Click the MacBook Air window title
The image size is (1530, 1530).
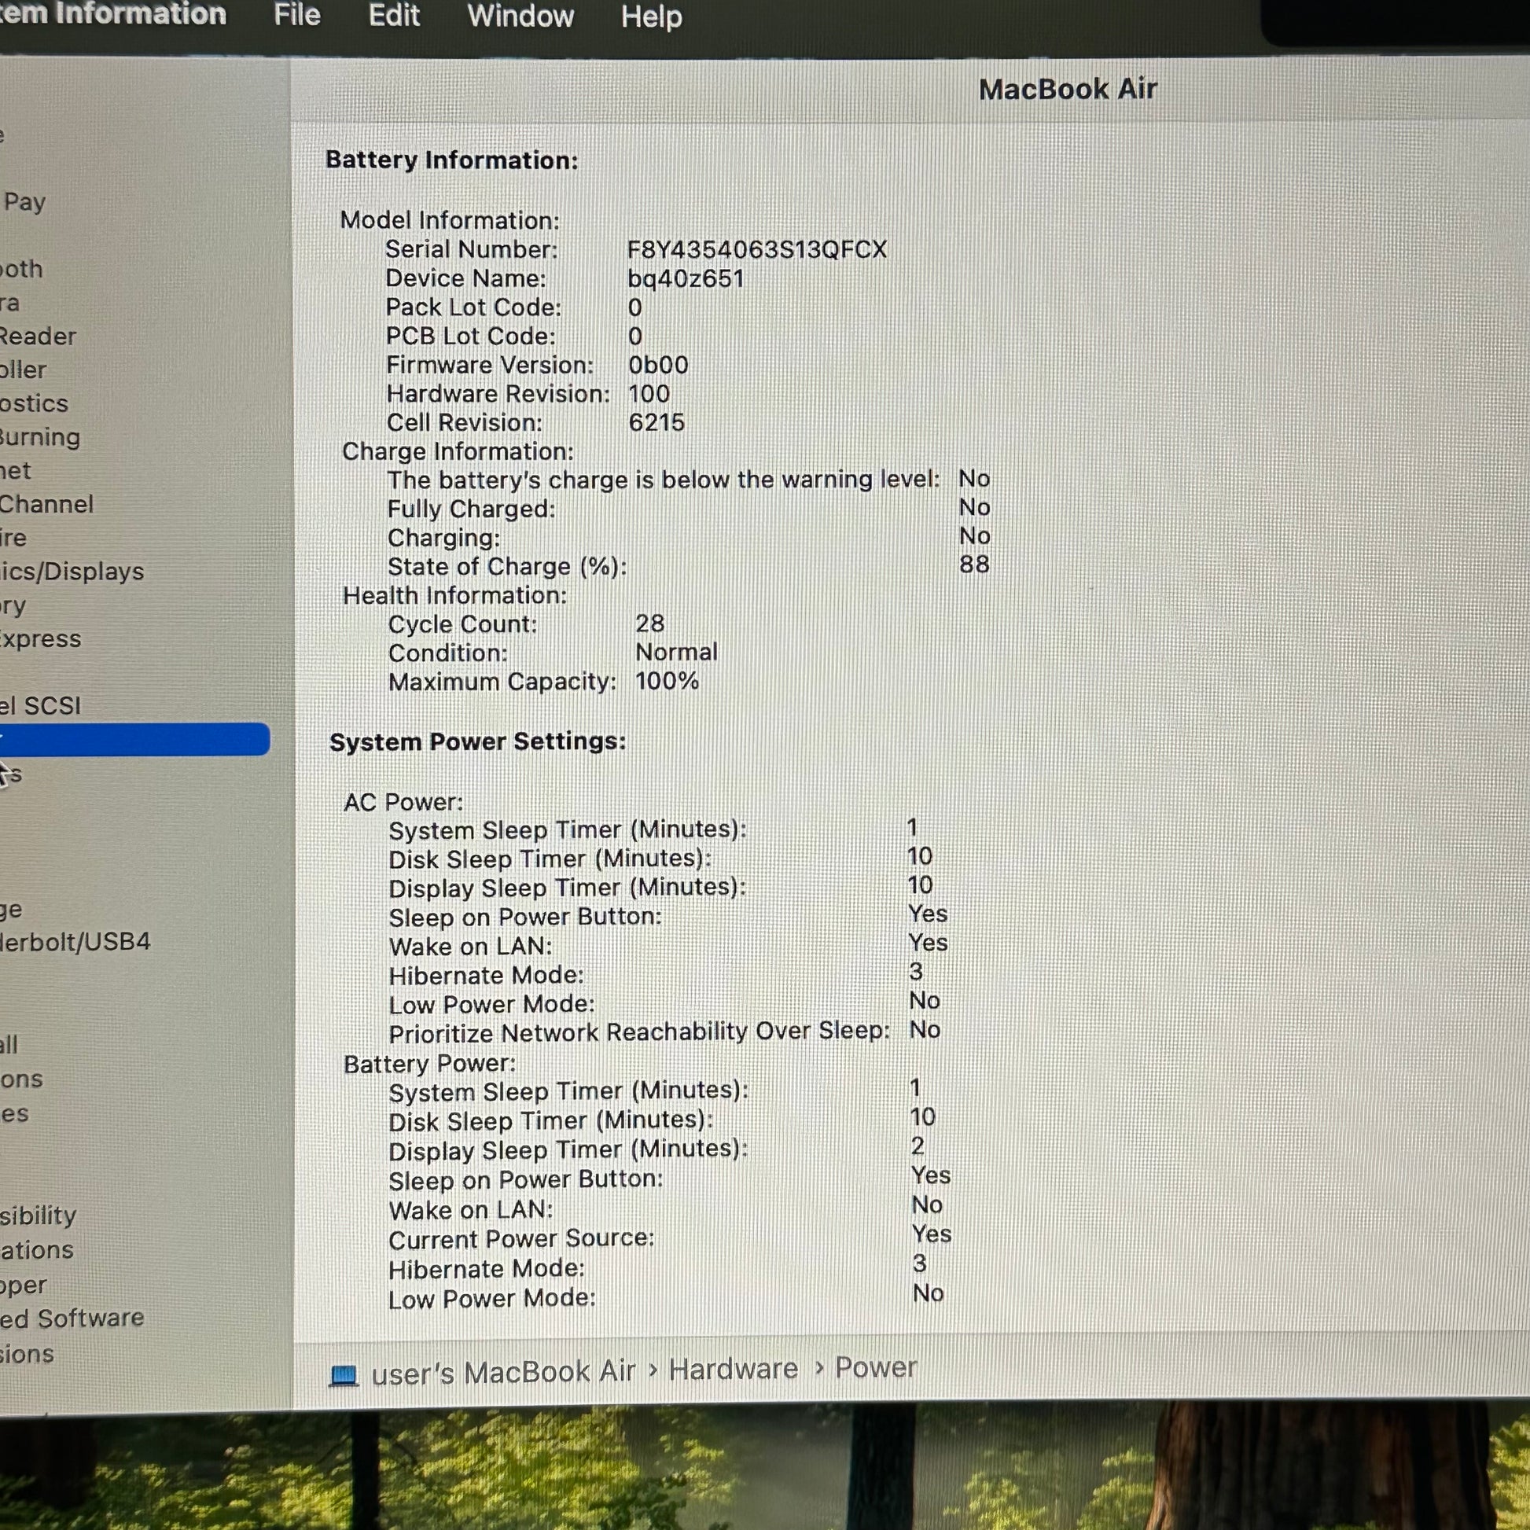tap(1068, 89)
